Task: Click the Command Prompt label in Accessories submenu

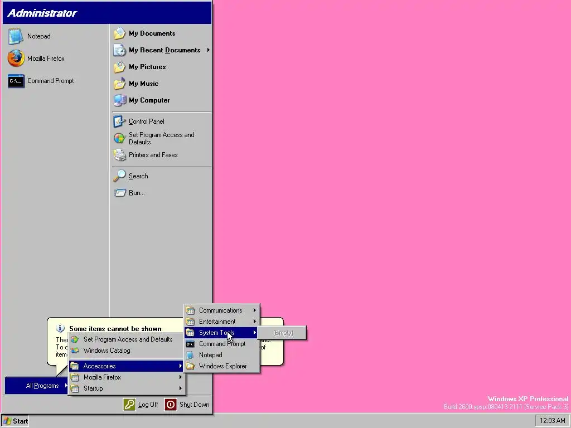Action: [x=222, y=344]
